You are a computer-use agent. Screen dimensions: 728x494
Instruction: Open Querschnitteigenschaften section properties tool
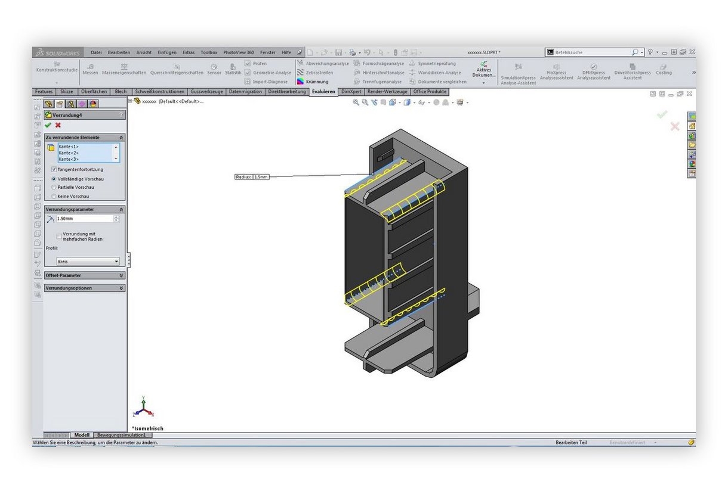[x=177, y=69]
